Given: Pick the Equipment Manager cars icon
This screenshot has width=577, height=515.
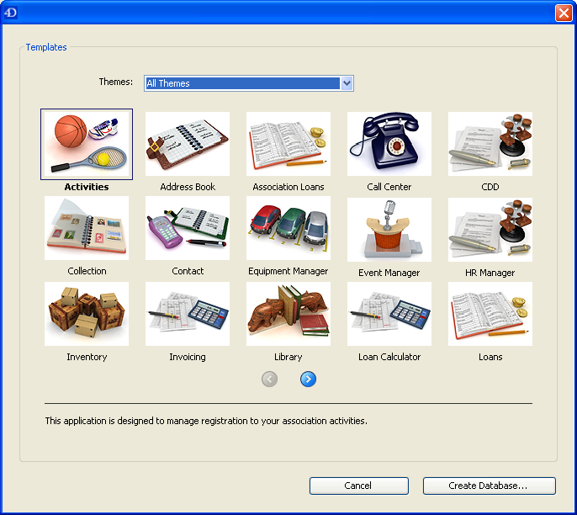Looking at the screenshot, I should [x=288, y=229].
